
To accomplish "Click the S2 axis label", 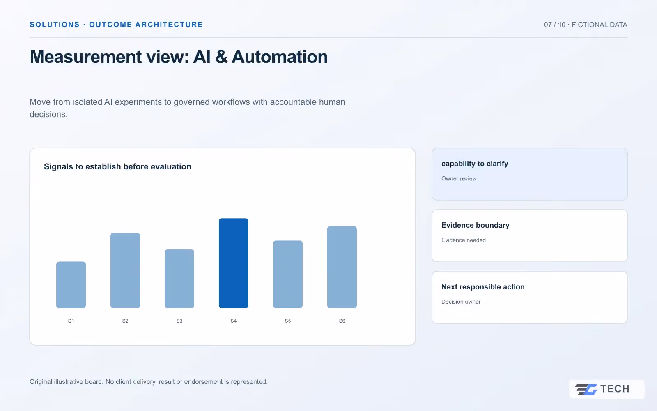I will (125, 321).
